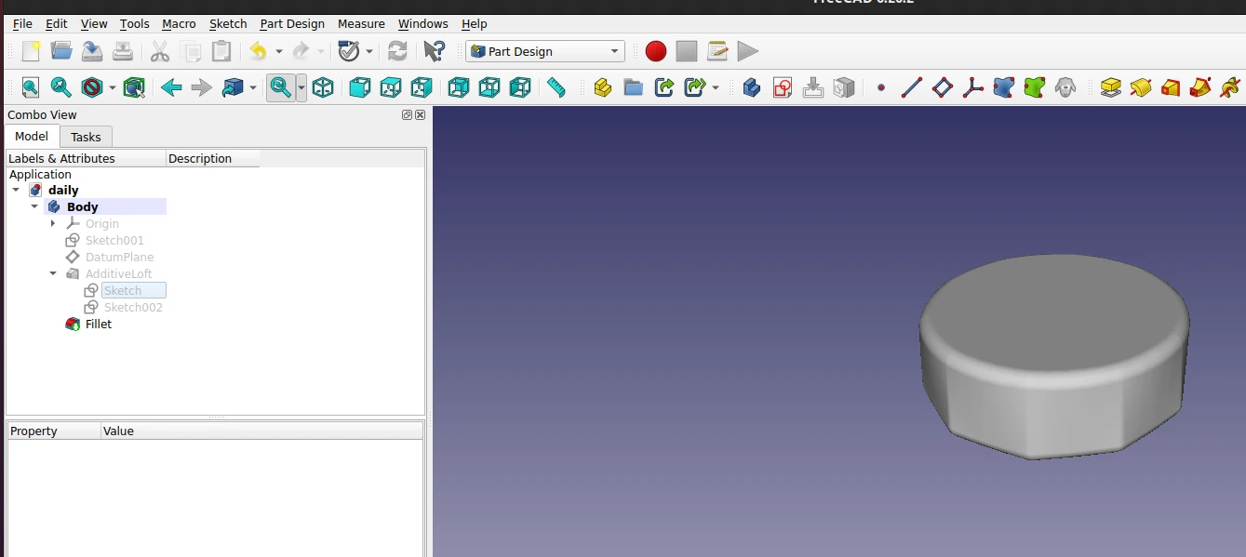This screenshot has width=1246, height=557.
Task: Click the Local coordinate system icon
Action: coord(973,87)
